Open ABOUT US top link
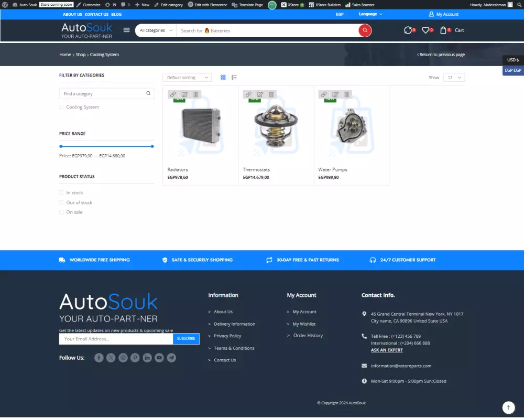 click(72, 14)
